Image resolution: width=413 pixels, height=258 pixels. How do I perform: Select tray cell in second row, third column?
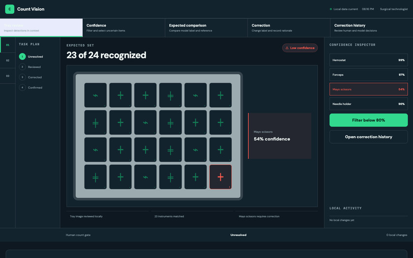146,122
